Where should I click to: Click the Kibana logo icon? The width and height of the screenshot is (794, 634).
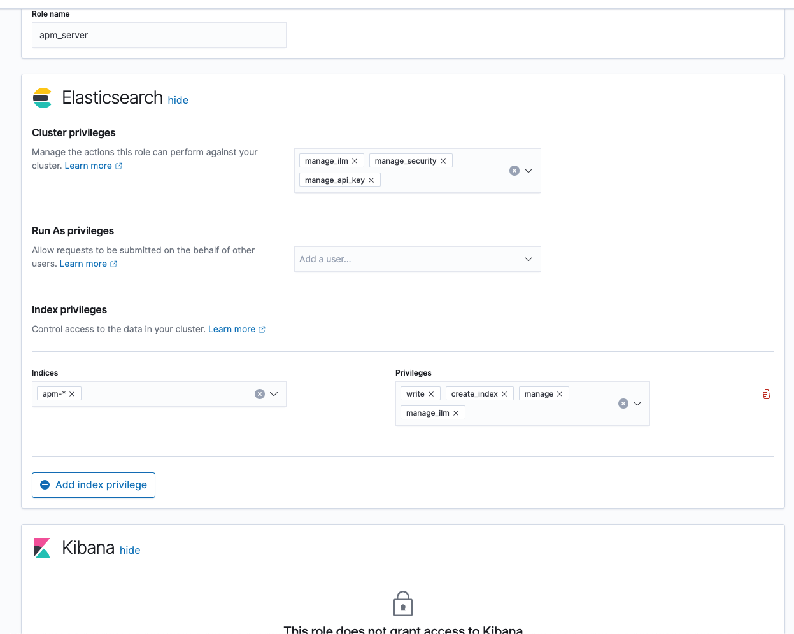tap(42, 548)
